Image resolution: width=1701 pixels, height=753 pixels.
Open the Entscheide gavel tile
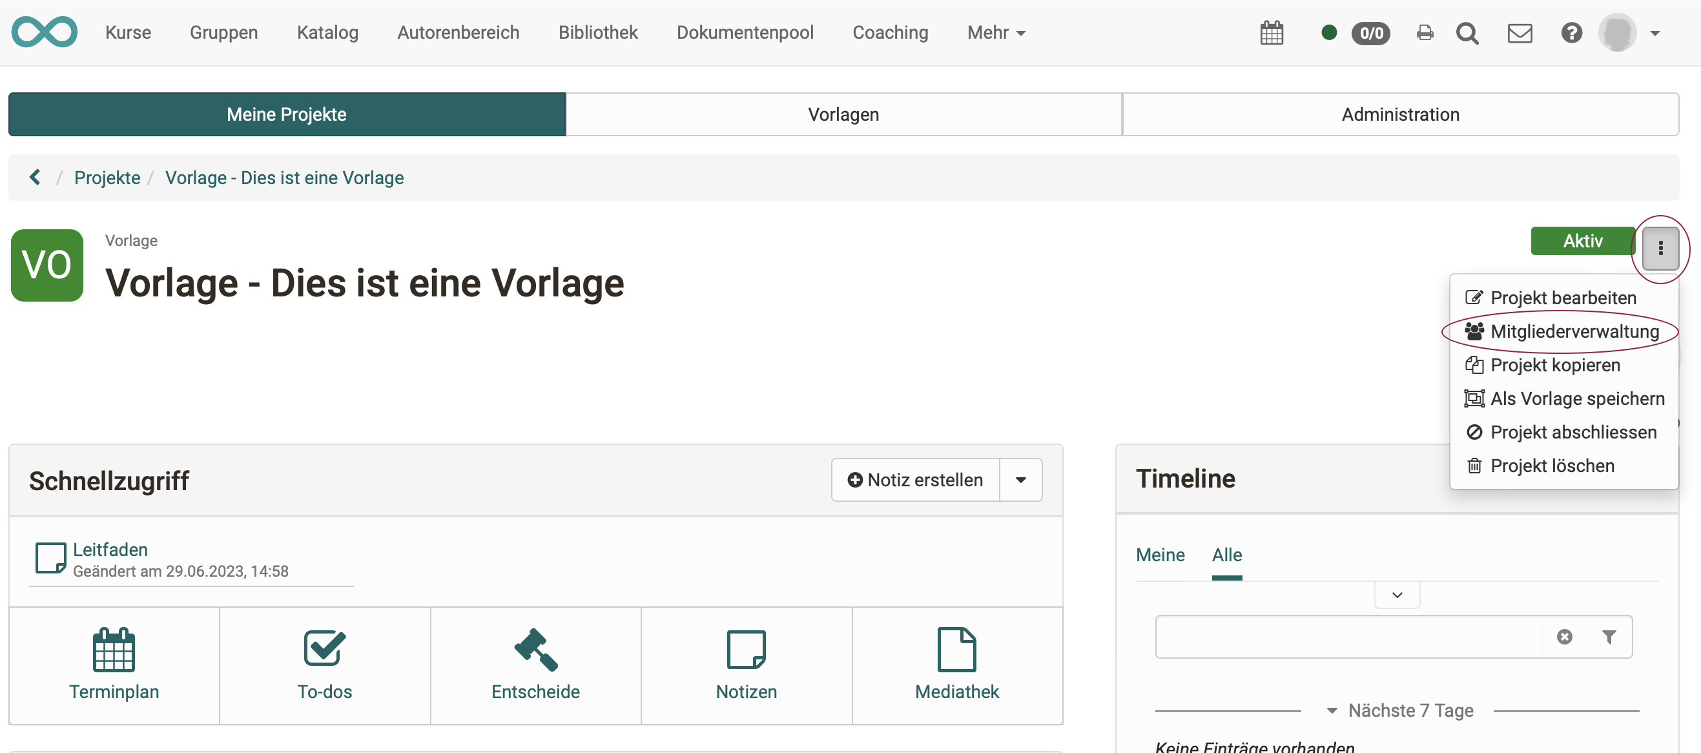(x=535, y=665)
